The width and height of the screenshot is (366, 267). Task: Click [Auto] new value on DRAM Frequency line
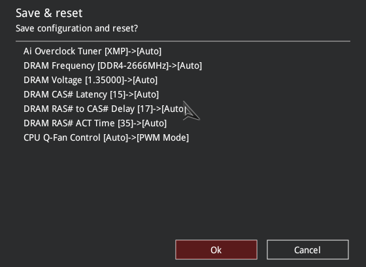click(190, 65)
